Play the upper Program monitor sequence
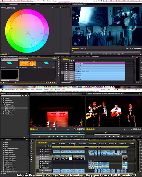 point(107,54)
